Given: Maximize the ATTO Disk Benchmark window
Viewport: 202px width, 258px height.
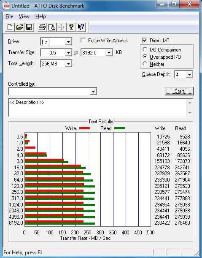Looking at the screenshot, I should pos(174,4).
